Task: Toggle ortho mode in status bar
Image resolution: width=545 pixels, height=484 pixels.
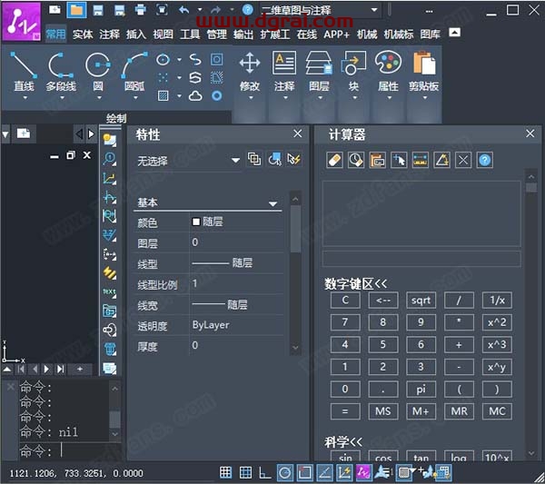Action: point(265,472)
